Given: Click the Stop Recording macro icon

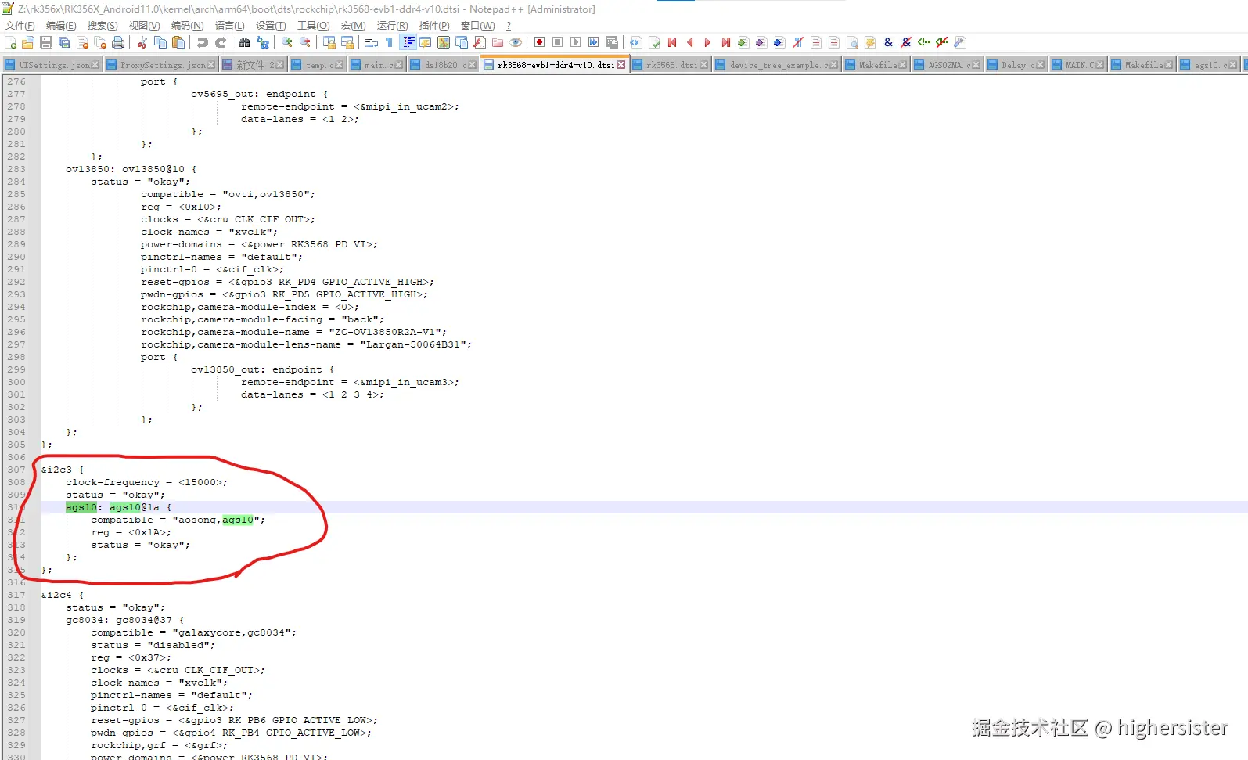Looking at the screenshot, I should pos(558,42).
